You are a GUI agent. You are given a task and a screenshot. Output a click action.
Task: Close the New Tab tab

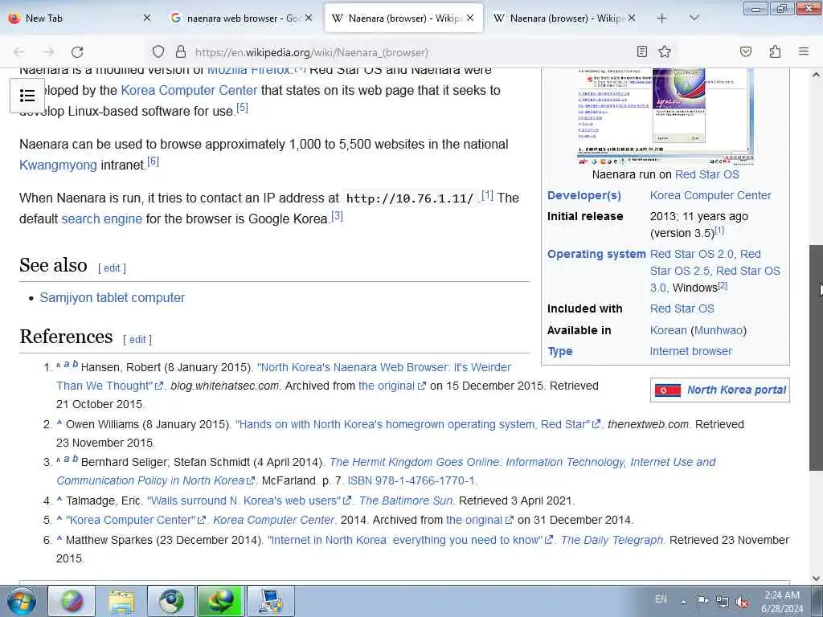pyautogui.click(x=147, y=18)
